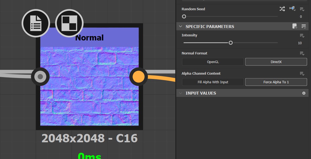Click the checkerboard icon above the Normal node
The image size is (311, 159).
tap(69, 23)
